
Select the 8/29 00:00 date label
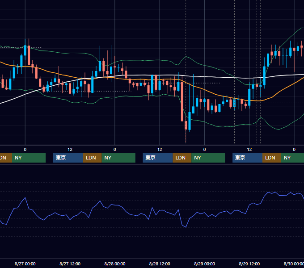tap(204, 264)
